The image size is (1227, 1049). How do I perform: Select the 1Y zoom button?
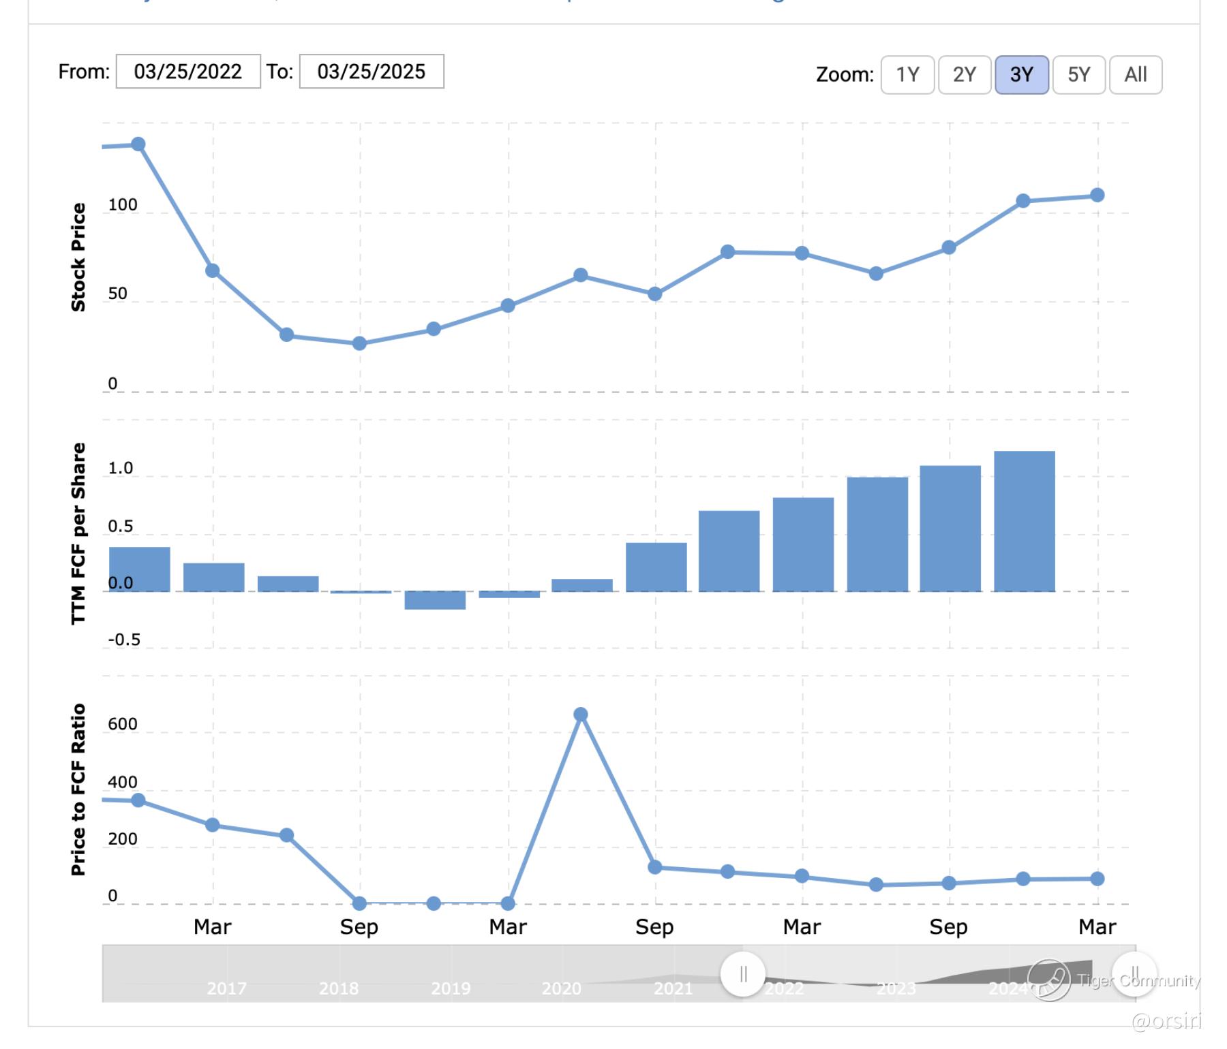[x=907, y=74]
